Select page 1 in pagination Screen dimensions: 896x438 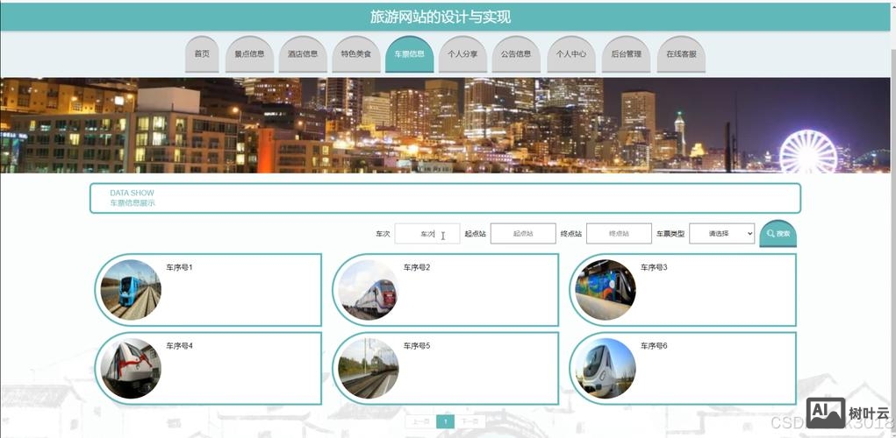[x=445, y=422]
